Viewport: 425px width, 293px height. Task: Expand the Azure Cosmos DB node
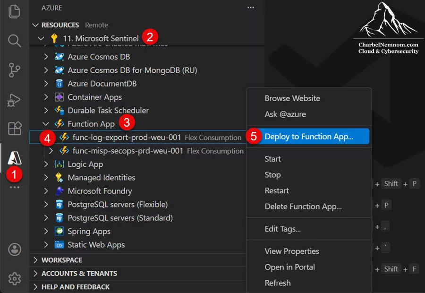coord(46,57)
